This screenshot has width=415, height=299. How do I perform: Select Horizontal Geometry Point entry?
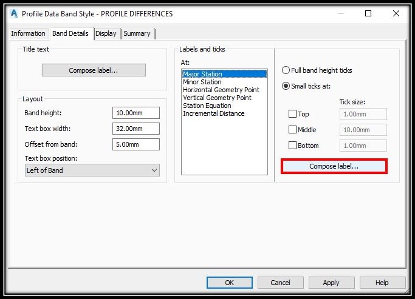pos(224,90)
